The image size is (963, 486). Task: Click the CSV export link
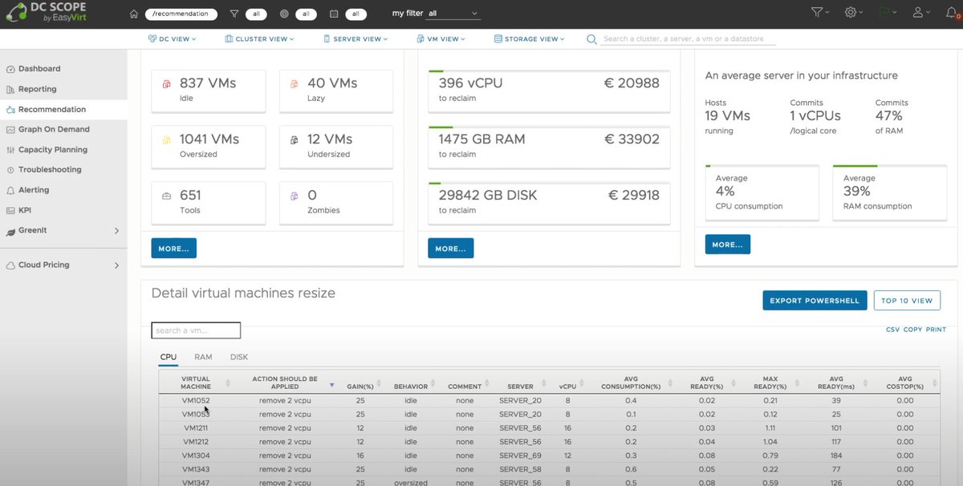tap(892, 330)
